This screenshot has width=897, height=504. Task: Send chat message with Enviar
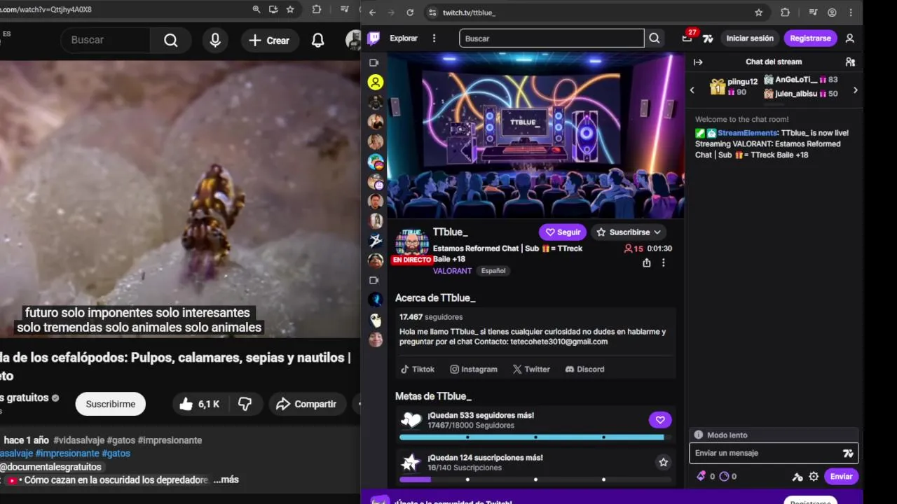[841, 477]
